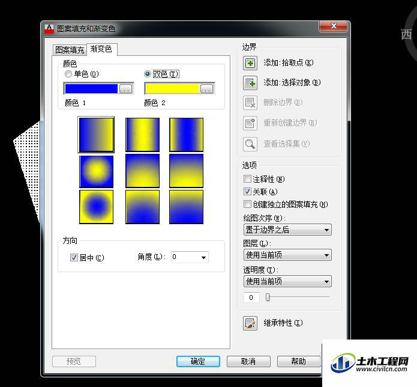Image resolution: width=417 pixels, height=387 pixels.
Task: Select the curved gradient, blue top, middle row right
Action: [186, 171]
